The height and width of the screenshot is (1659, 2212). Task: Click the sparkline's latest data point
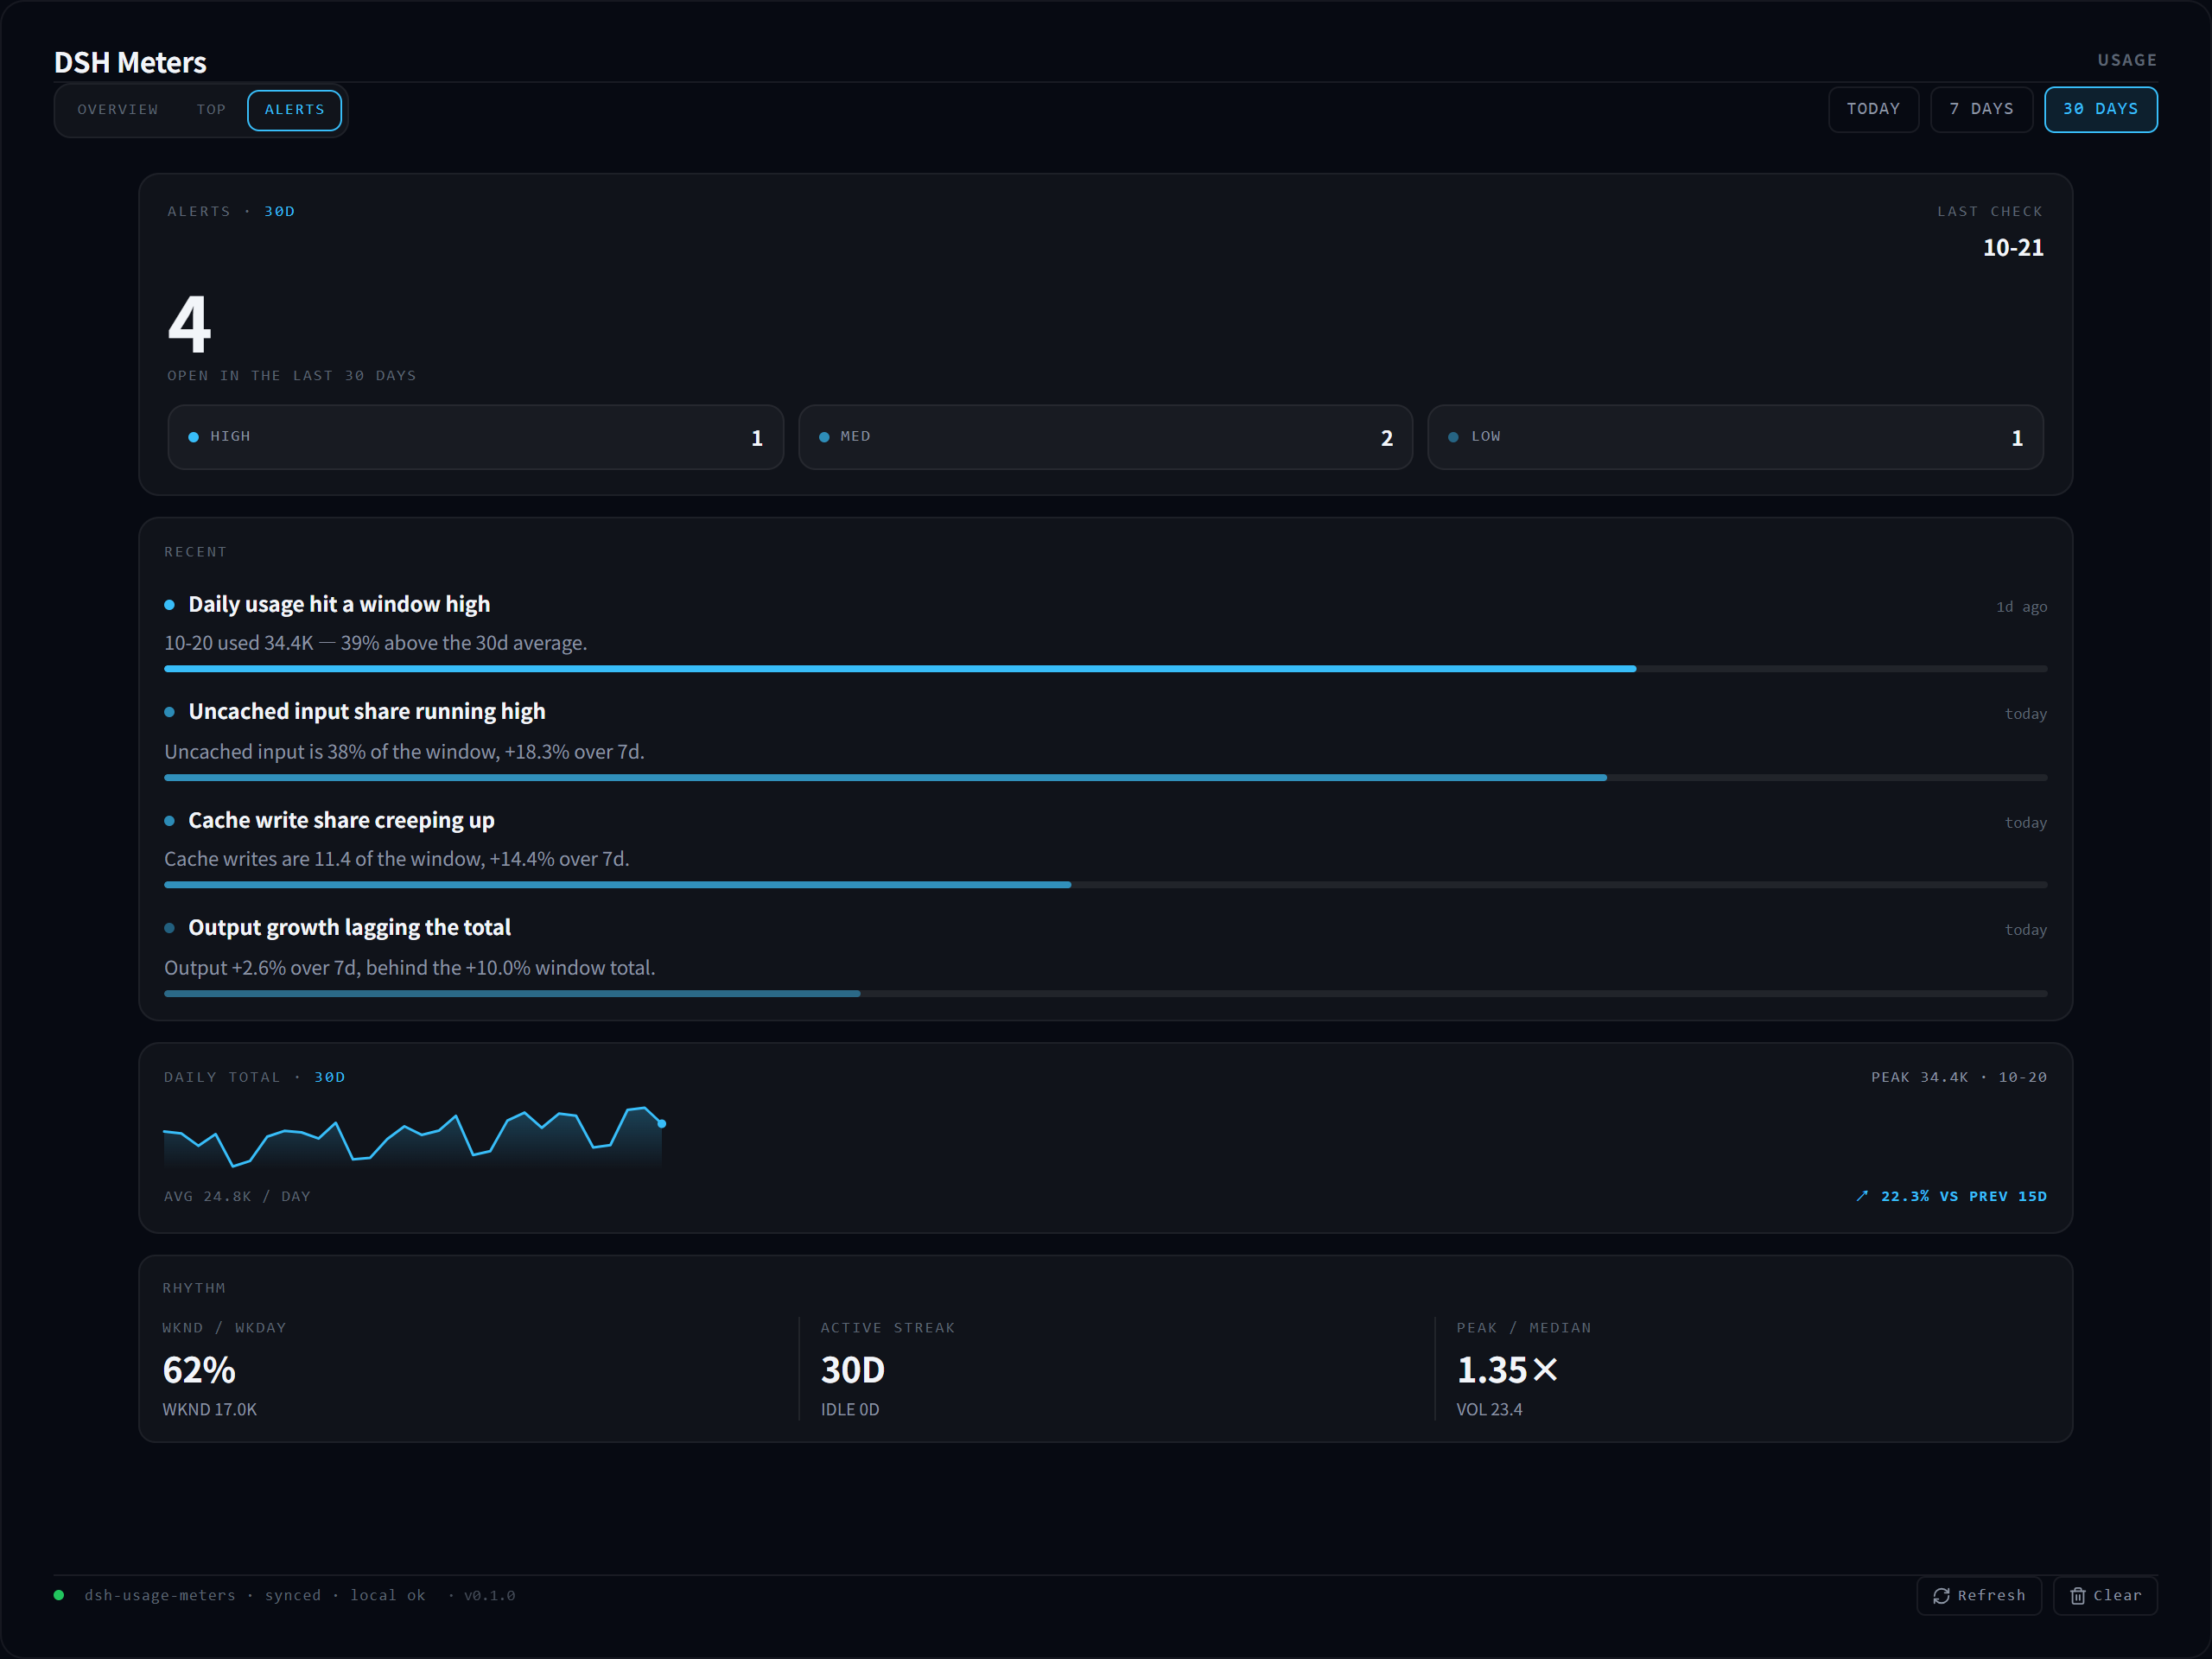(662, 1124)
